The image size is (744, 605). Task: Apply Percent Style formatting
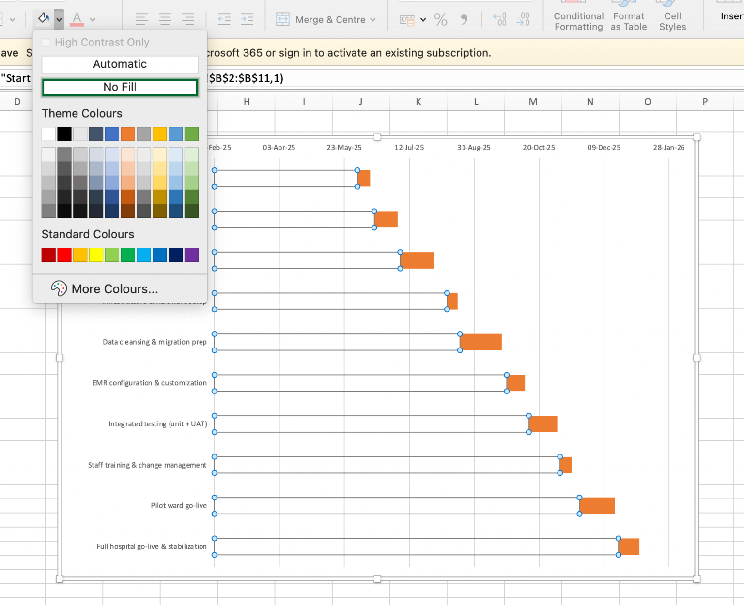tap(440, 19)
